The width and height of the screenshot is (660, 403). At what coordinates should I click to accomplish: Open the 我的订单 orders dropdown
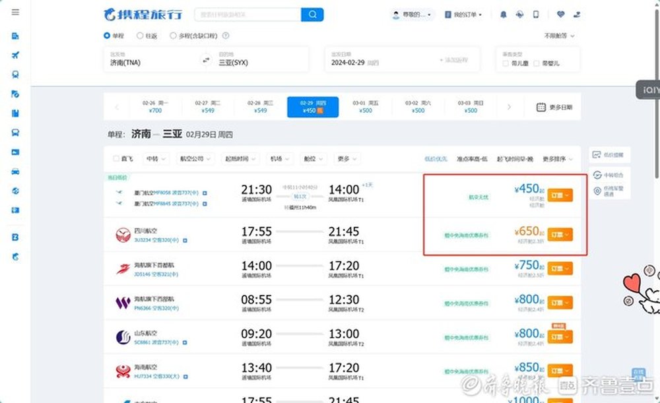[463, 15]
